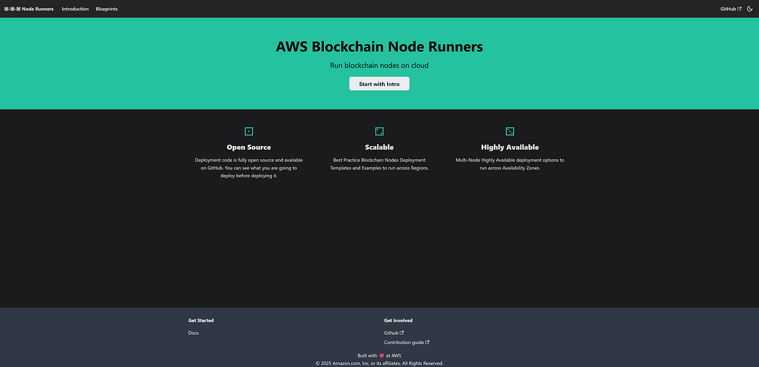Click the external-link icon beside footer Github link
759x367 pixels.
pos(402,332)
